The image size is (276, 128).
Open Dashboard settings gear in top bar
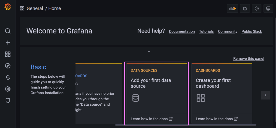coord(257,8)
